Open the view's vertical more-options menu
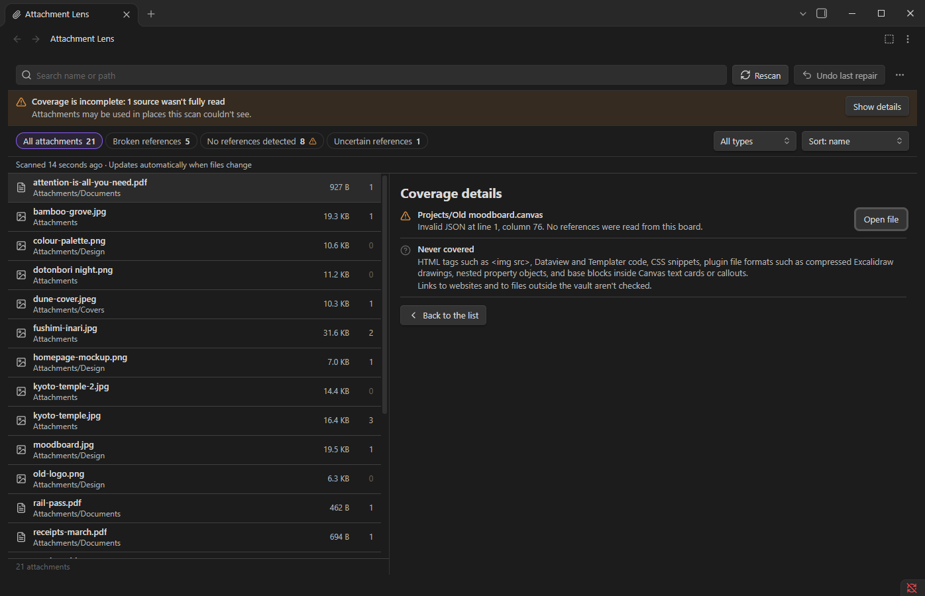This screenshot has width=925, height=596. 908,39
